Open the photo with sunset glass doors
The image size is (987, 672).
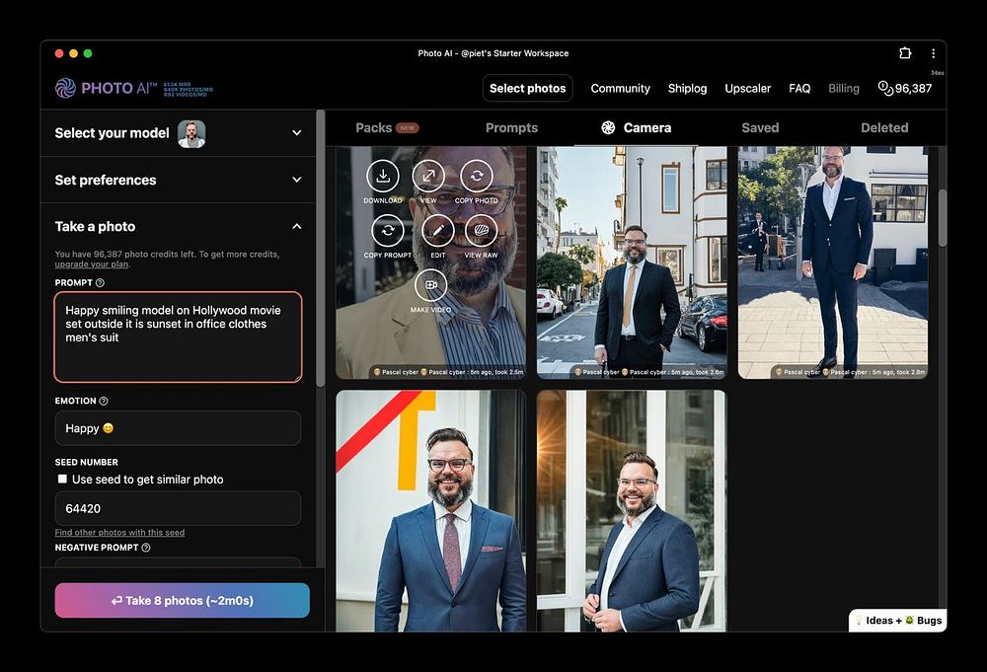pos(632,511)
